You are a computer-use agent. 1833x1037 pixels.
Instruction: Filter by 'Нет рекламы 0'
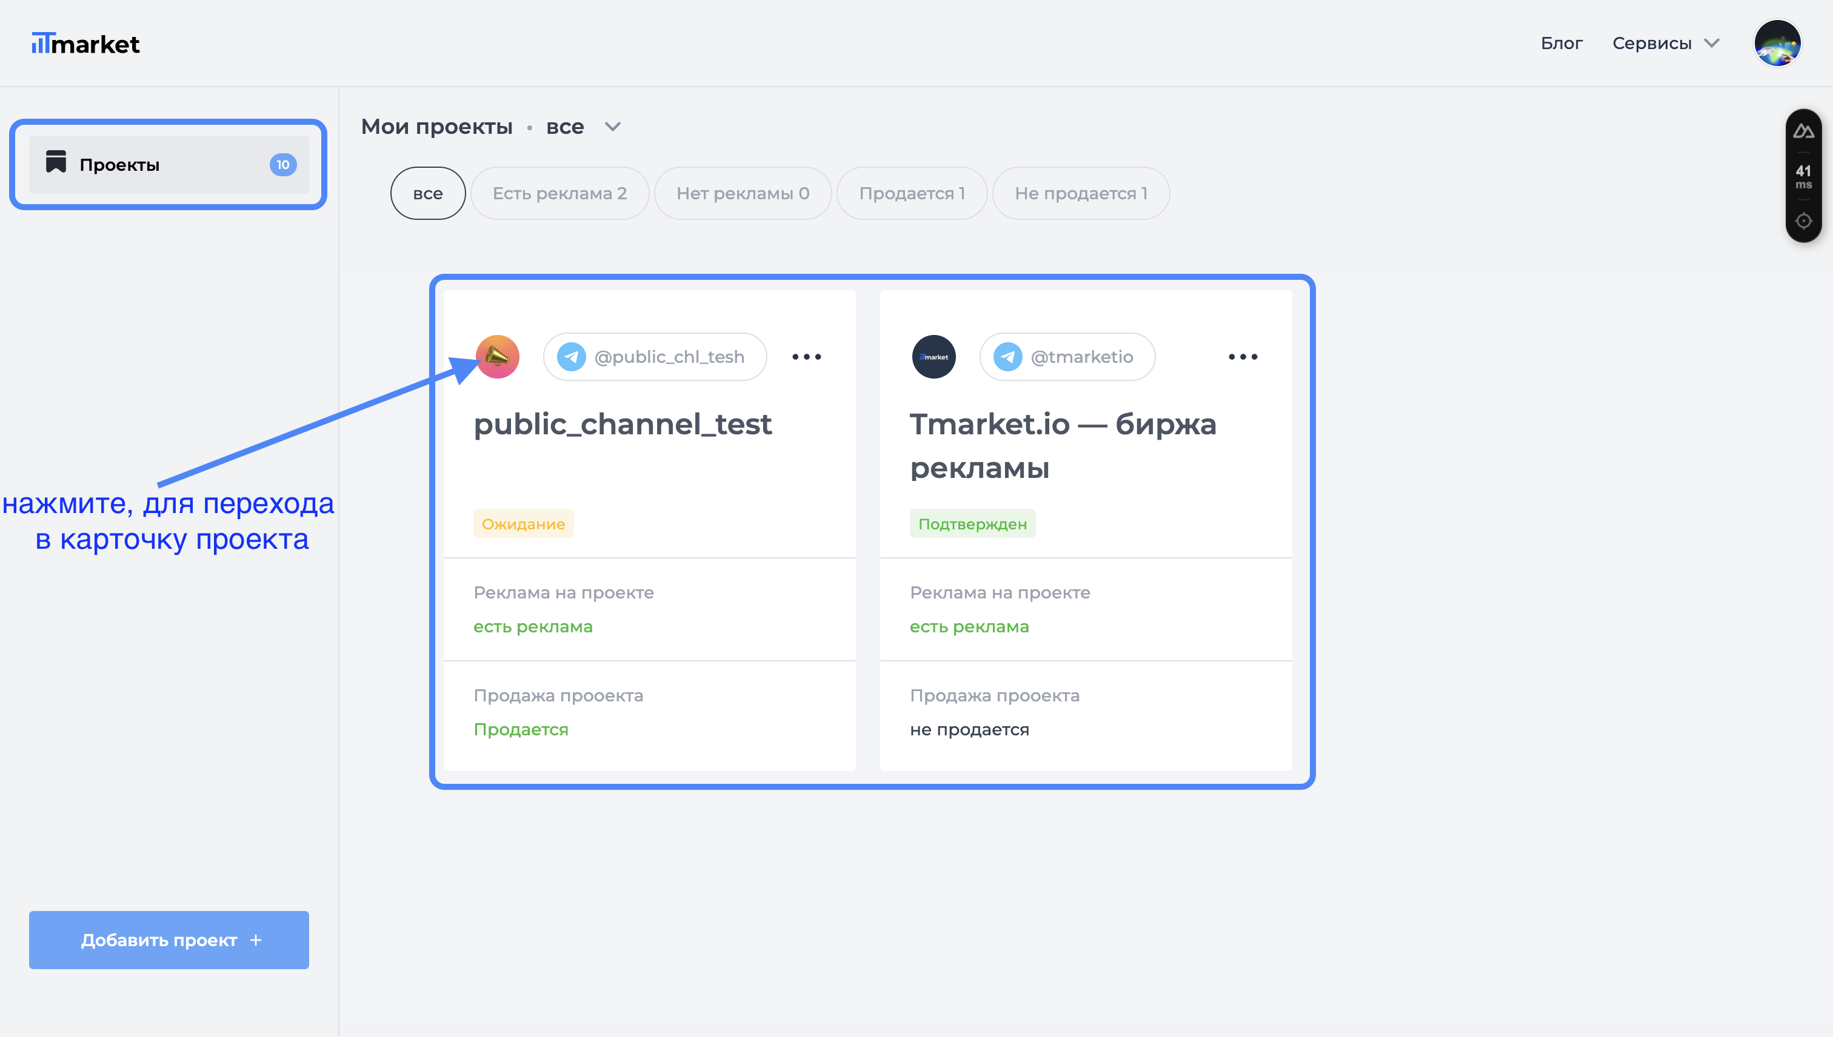point(743,193)
